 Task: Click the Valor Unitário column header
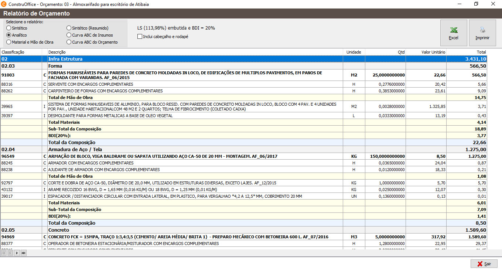pyautogui.click(x=426, y=52)
